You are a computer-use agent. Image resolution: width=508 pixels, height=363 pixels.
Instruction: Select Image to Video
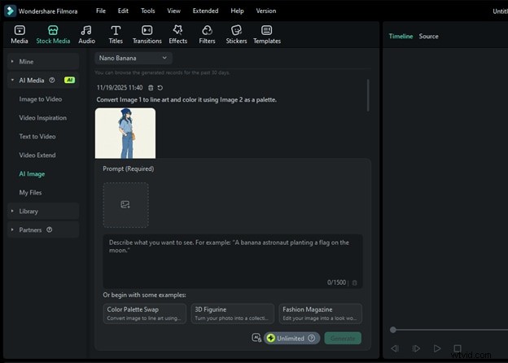pyautogui.click(x=40, y=99)
